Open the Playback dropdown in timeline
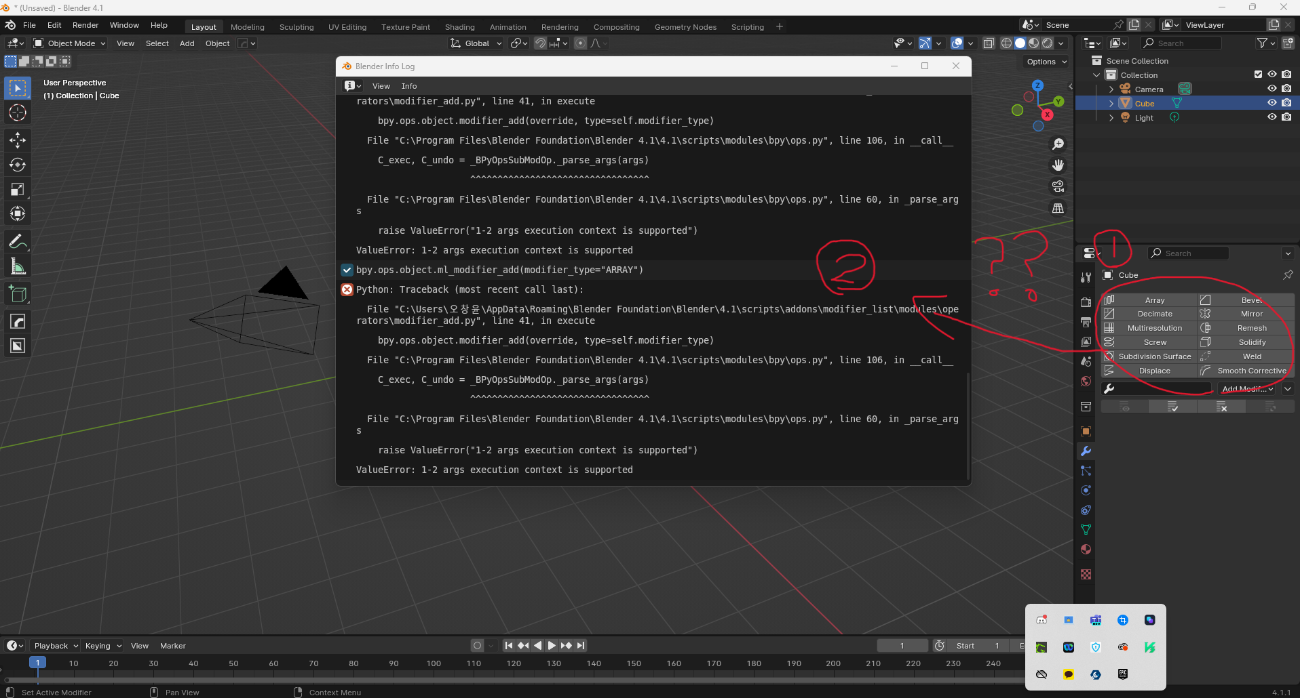 (x=56, y=646)
